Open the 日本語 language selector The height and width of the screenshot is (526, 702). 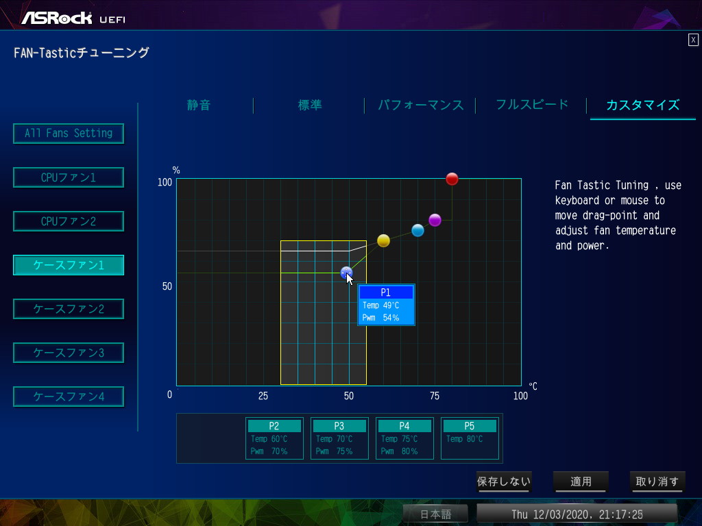point(435,514)
